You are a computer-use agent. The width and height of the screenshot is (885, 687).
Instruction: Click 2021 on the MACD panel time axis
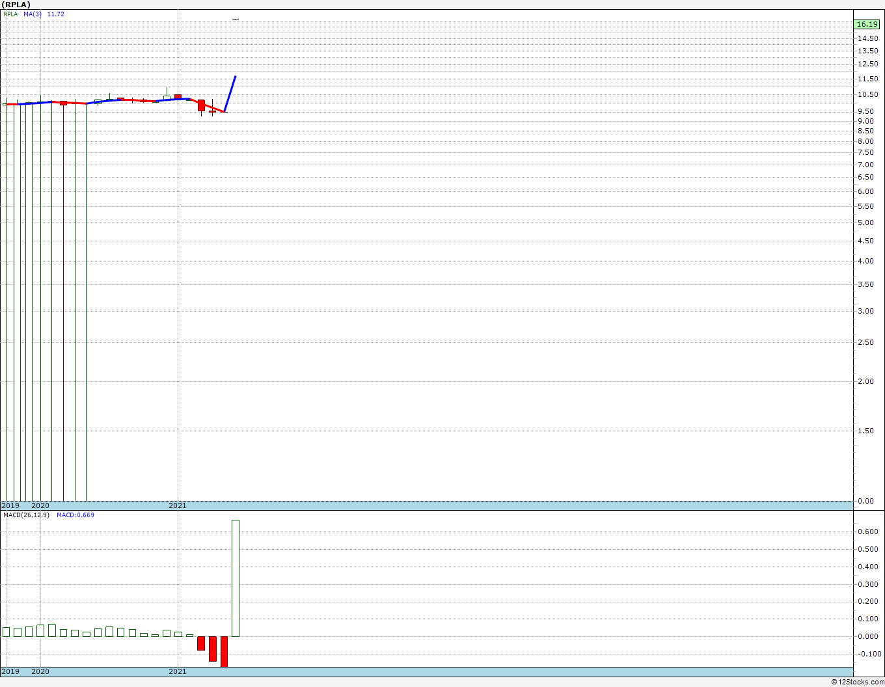pos(178,671)
